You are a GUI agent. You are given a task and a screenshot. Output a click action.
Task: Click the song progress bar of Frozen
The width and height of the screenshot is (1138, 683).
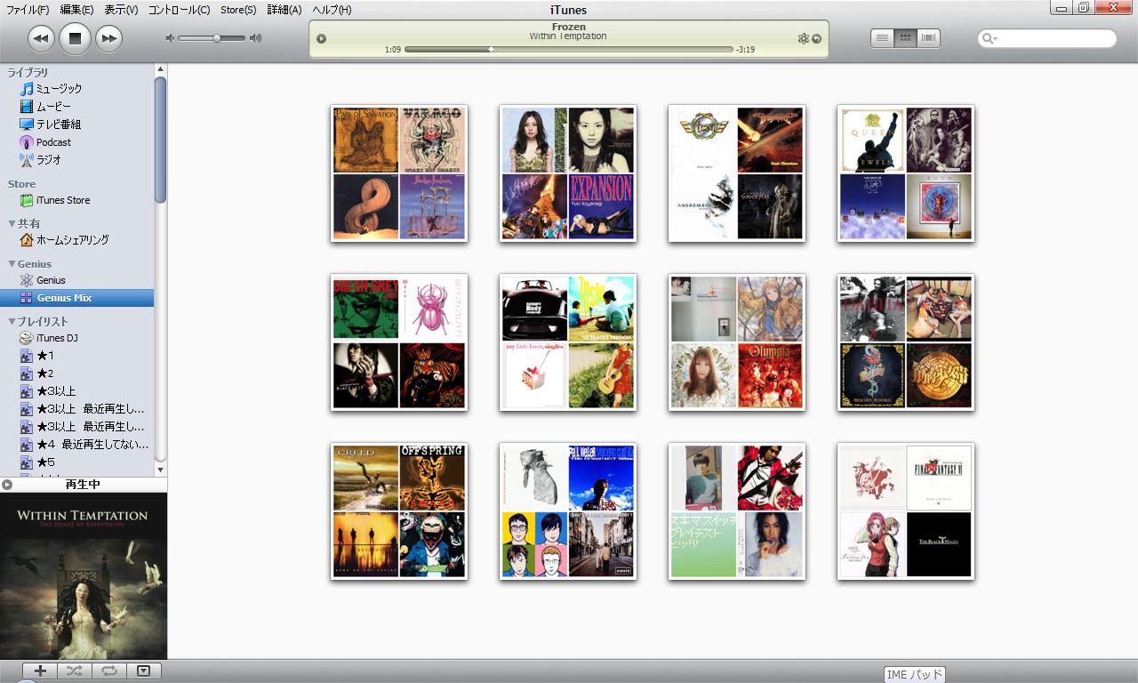[568, 50]
